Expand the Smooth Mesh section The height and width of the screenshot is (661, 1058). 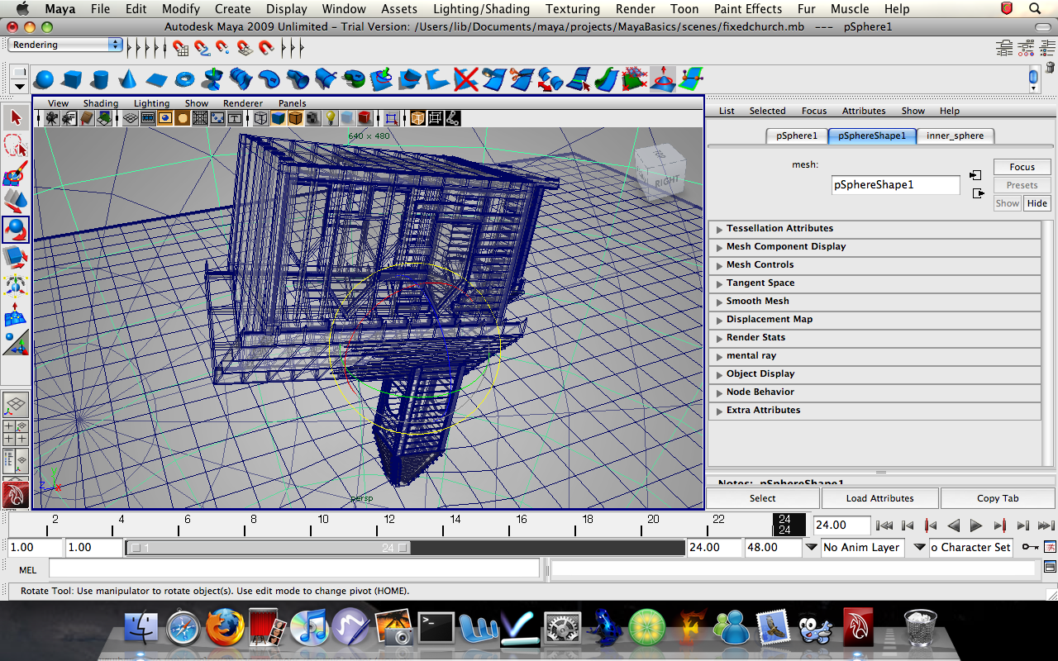point(875,301)
